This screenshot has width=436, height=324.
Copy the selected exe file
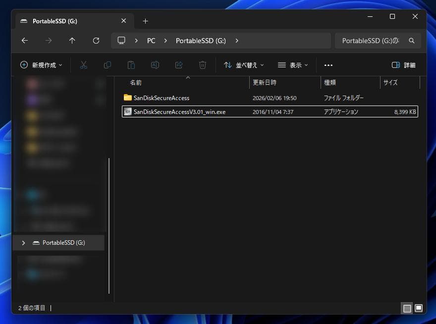pyautogui.click(x=108, y=65)
